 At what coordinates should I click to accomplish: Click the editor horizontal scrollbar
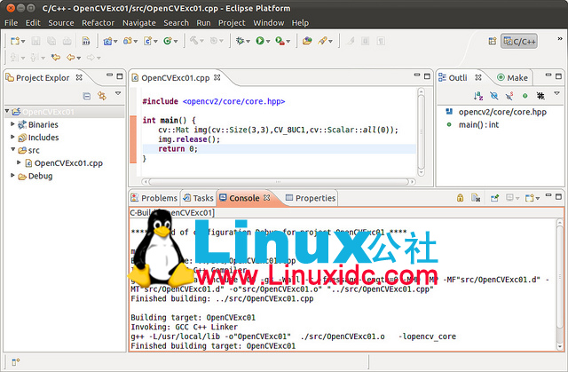[278, 181]
